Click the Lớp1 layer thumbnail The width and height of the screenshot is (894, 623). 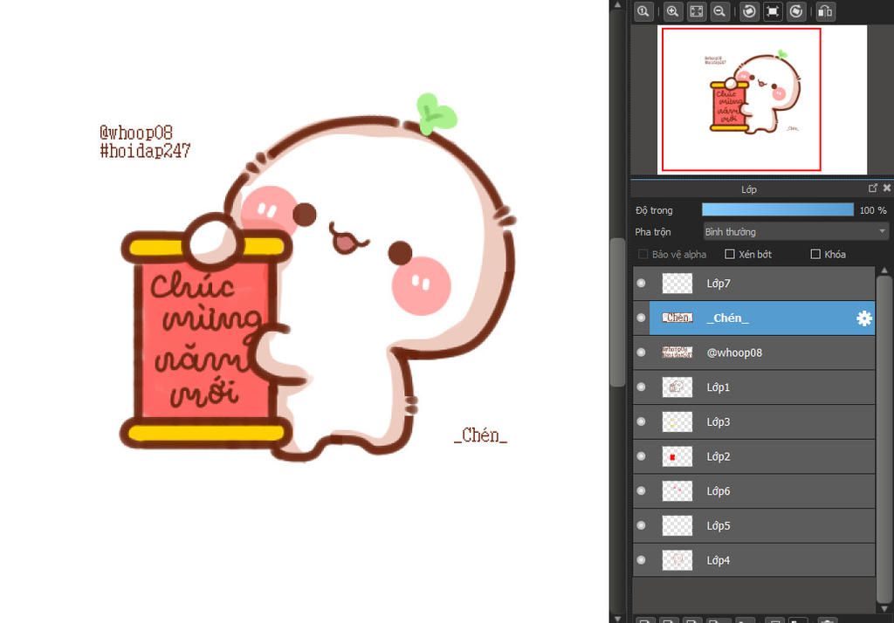(677, 387)
